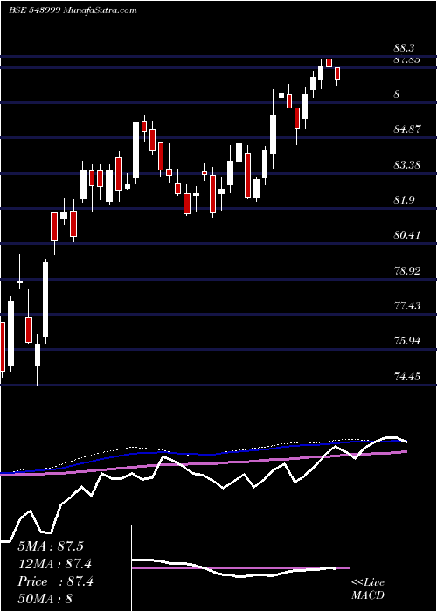Click the 12MA : 87.4 readout
This screenshot has width=437, height=612.
(x=56, y=564)
